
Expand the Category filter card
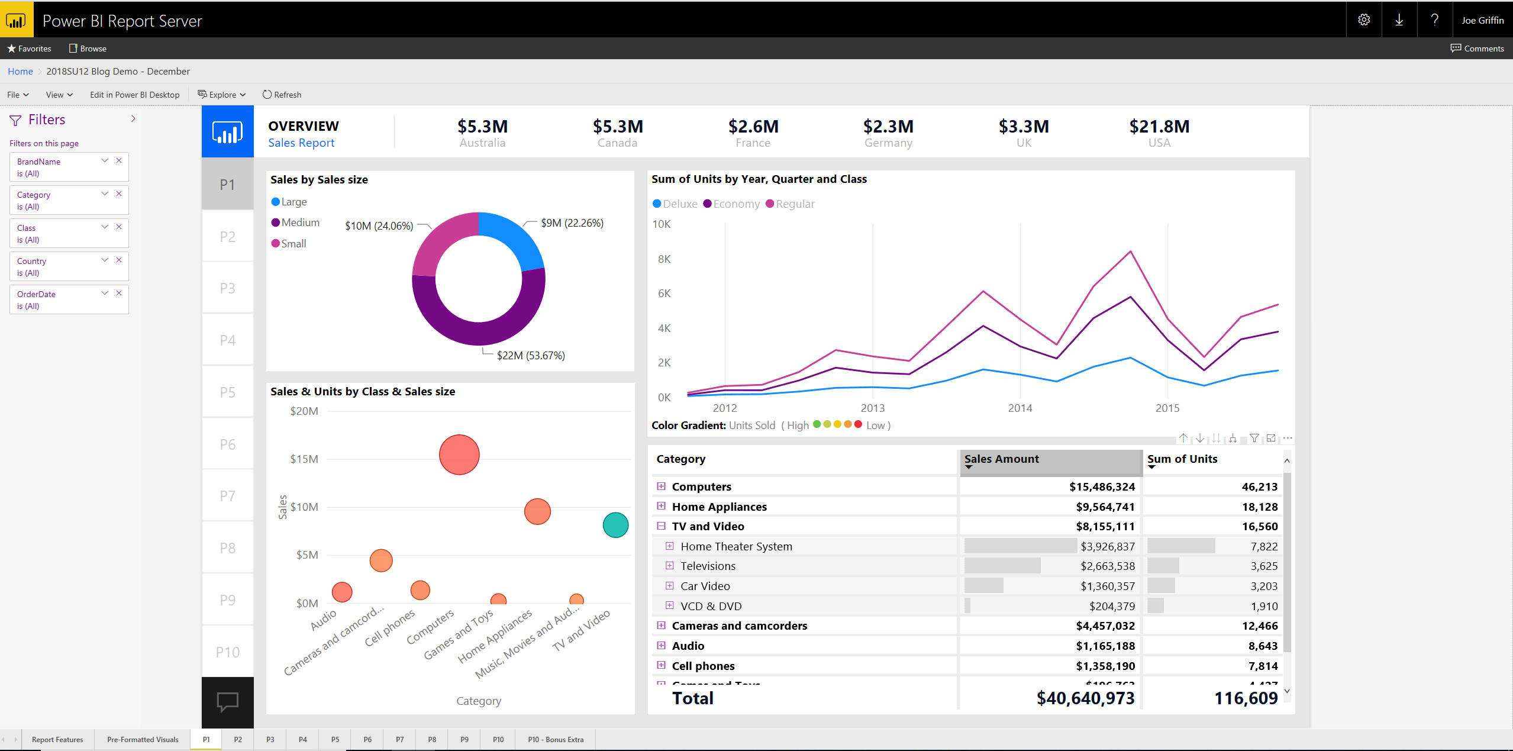[x=105, y=194]
